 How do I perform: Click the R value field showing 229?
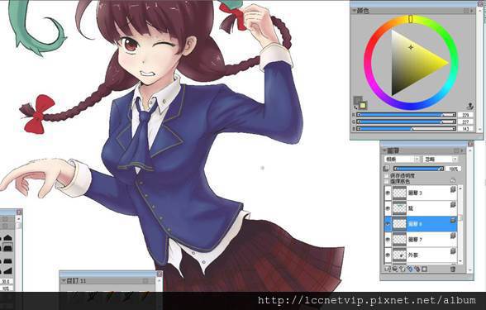point(465,115)
